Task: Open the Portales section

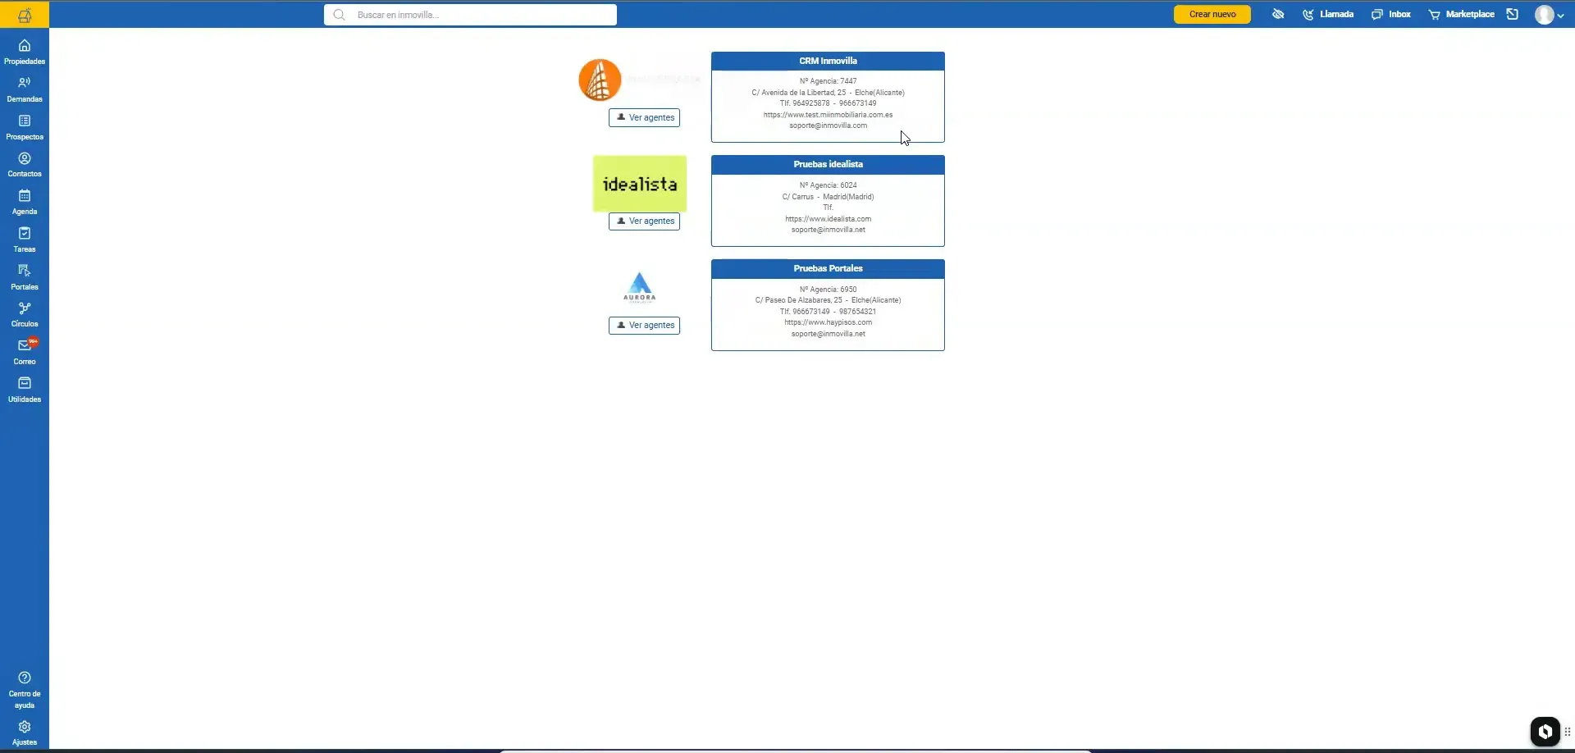Action: click(x=25, y=277)
